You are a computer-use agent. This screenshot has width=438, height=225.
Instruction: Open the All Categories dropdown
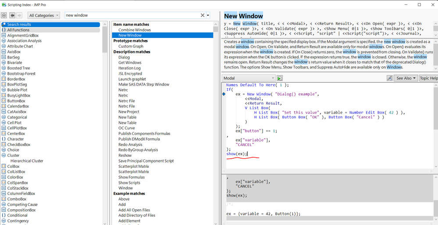coord(44,15)
